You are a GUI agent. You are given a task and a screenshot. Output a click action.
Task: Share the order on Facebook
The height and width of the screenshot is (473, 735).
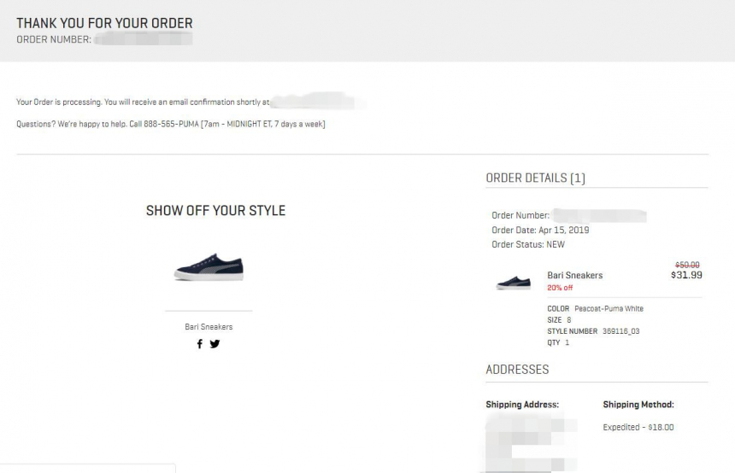click(200, 344)
